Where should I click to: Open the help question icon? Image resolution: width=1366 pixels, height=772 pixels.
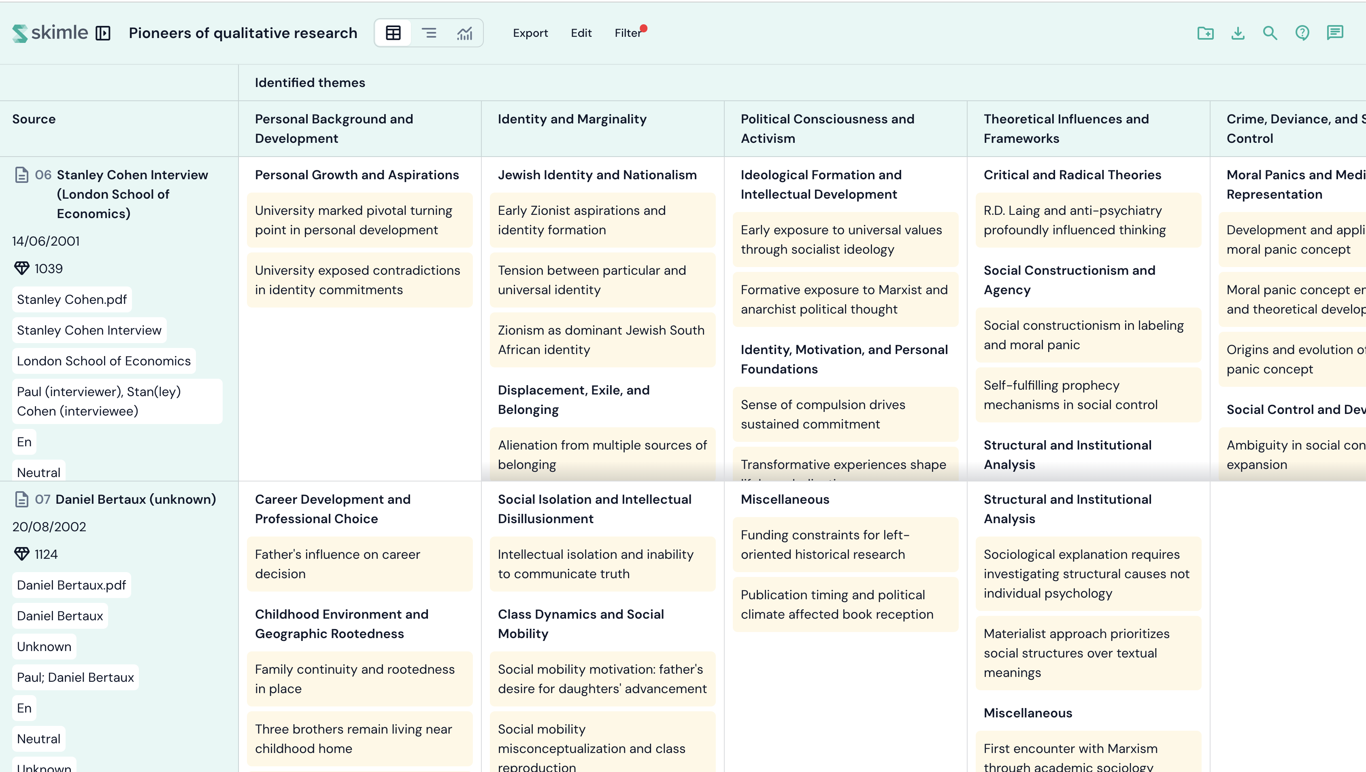pos(1302,33)
